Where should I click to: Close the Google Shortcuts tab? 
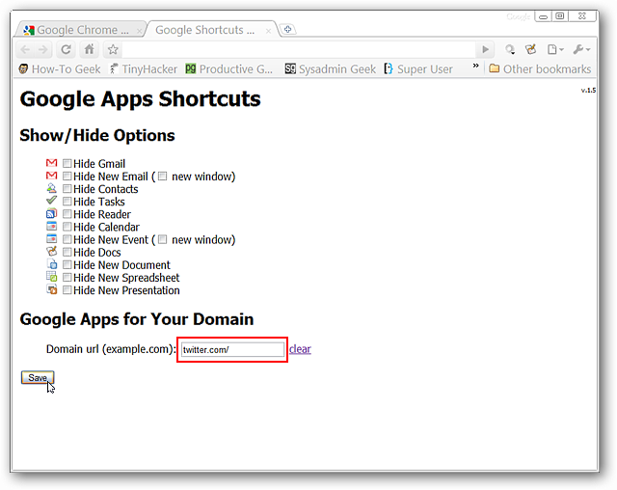coord(268,31)
